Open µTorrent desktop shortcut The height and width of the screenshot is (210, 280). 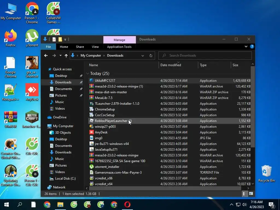tap(32, 38)
